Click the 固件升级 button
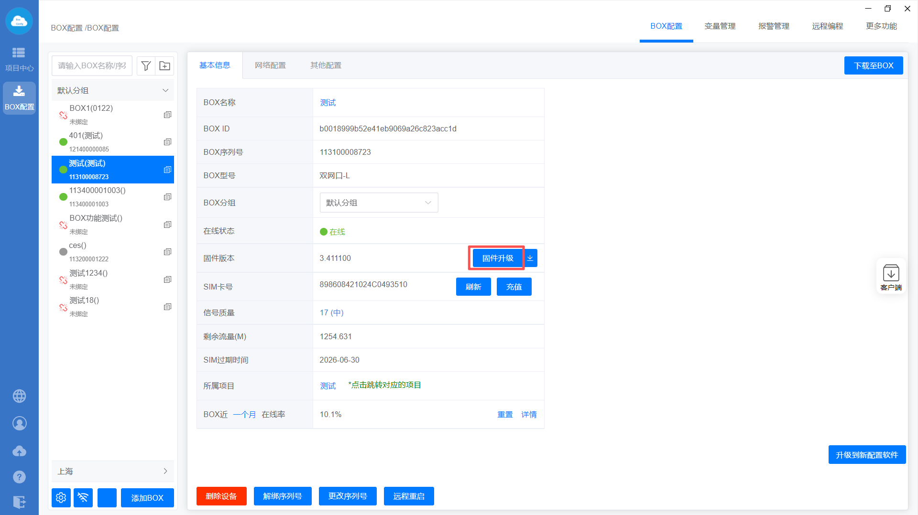The image size is (918, 515). [x=497, y=258]
